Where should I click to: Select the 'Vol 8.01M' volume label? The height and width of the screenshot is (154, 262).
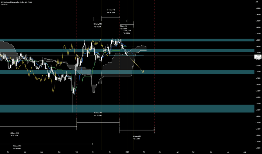pos(98,27)
